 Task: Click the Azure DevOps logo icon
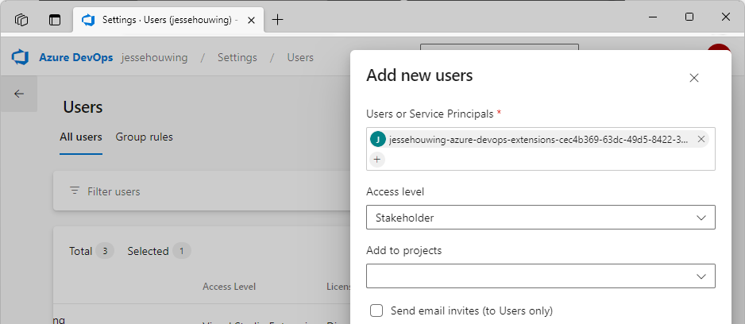[20, 57]
